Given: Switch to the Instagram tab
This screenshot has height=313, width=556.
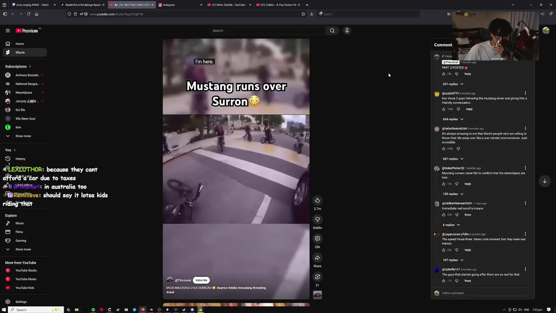Looking at the screenshot, I should [x=179, y=5].
